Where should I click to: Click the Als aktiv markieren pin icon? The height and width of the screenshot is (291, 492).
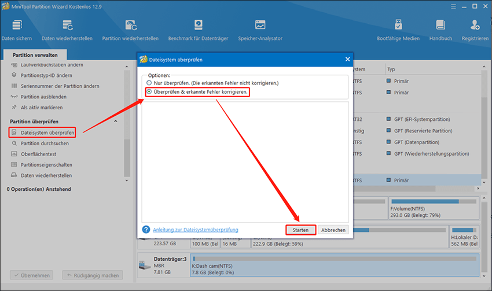pyautogui.click(x=14, y=107)
